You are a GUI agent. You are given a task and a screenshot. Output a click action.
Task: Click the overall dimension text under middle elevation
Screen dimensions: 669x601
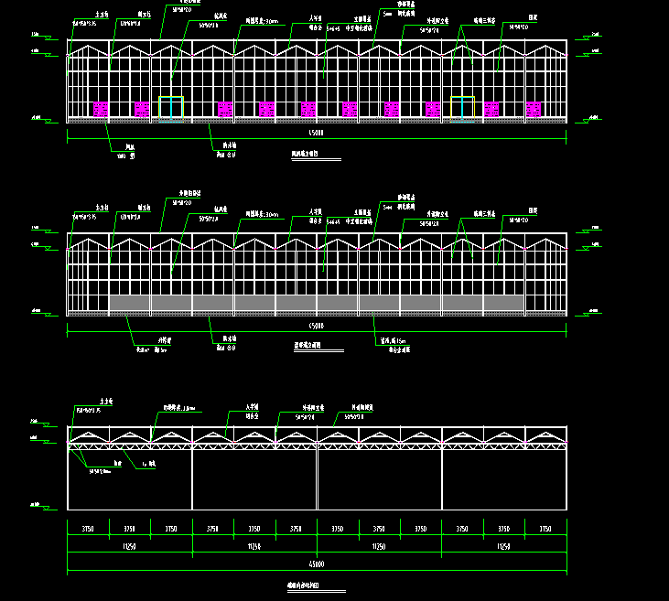coord(317,326)
